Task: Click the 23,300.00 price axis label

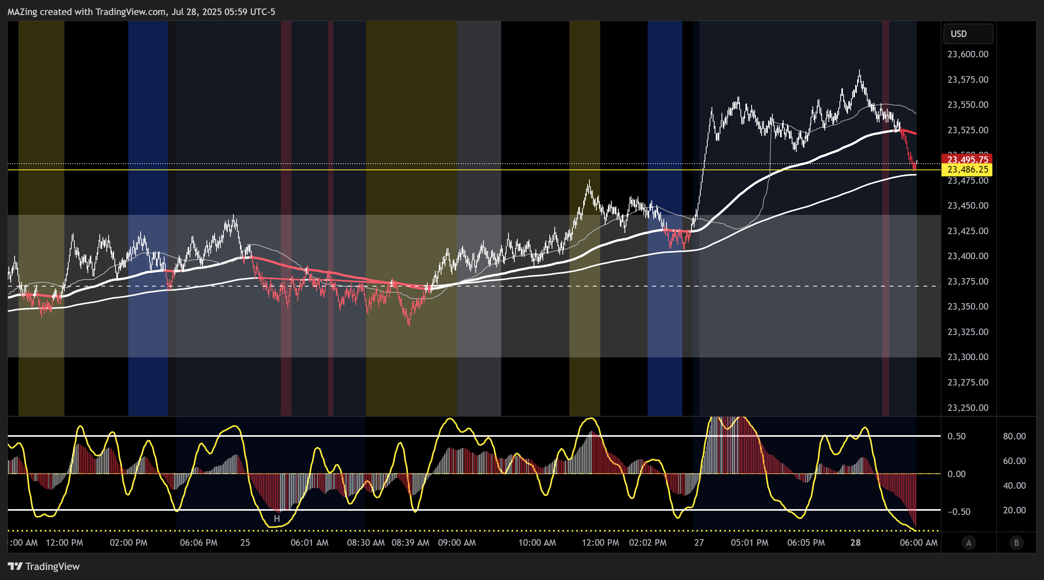Action: pos(967,357)
